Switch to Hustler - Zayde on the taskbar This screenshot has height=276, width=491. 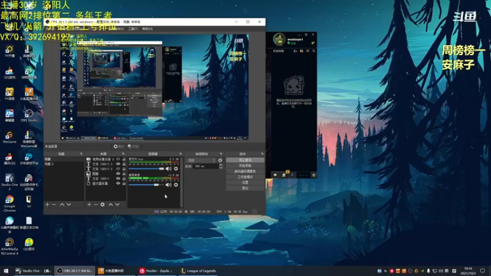click(157, 270)
